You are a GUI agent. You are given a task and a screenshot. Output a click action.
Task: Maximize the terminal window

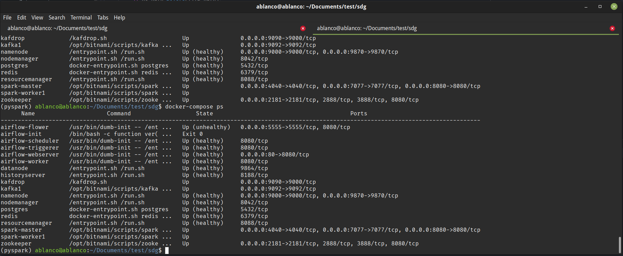tap(600, 7)
